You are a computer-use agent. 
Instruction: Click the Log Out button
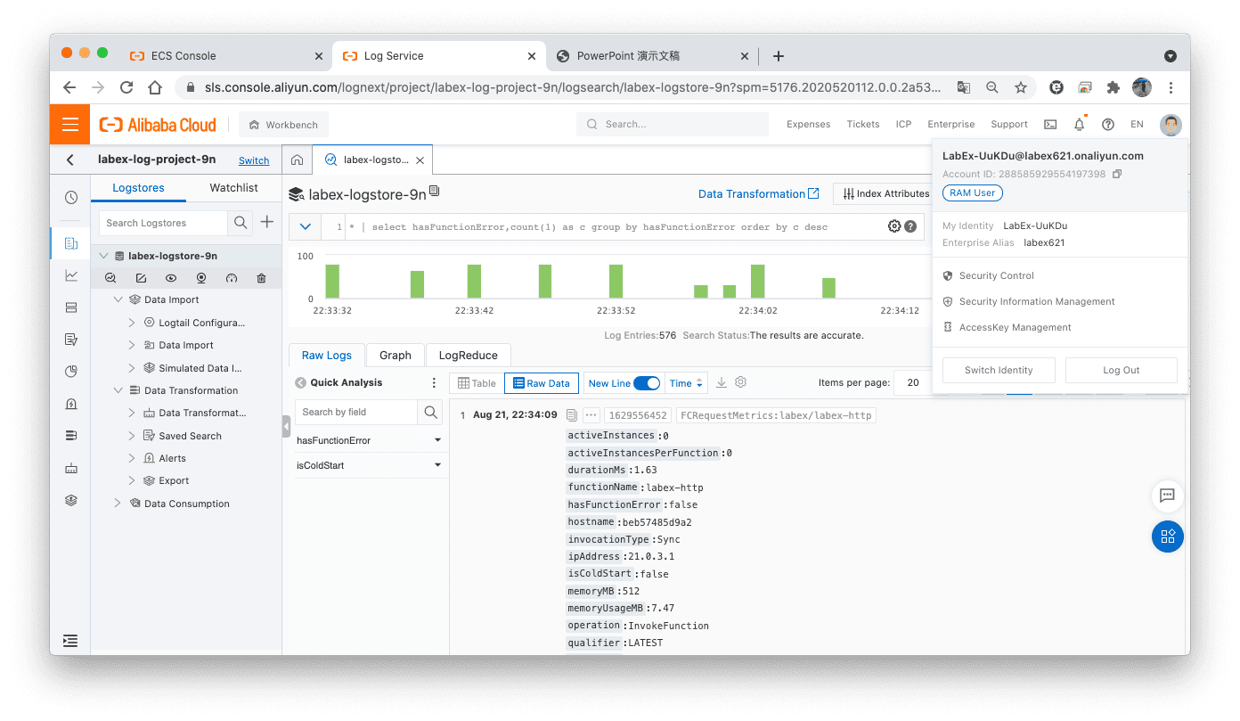click(x=1121, y=370)
